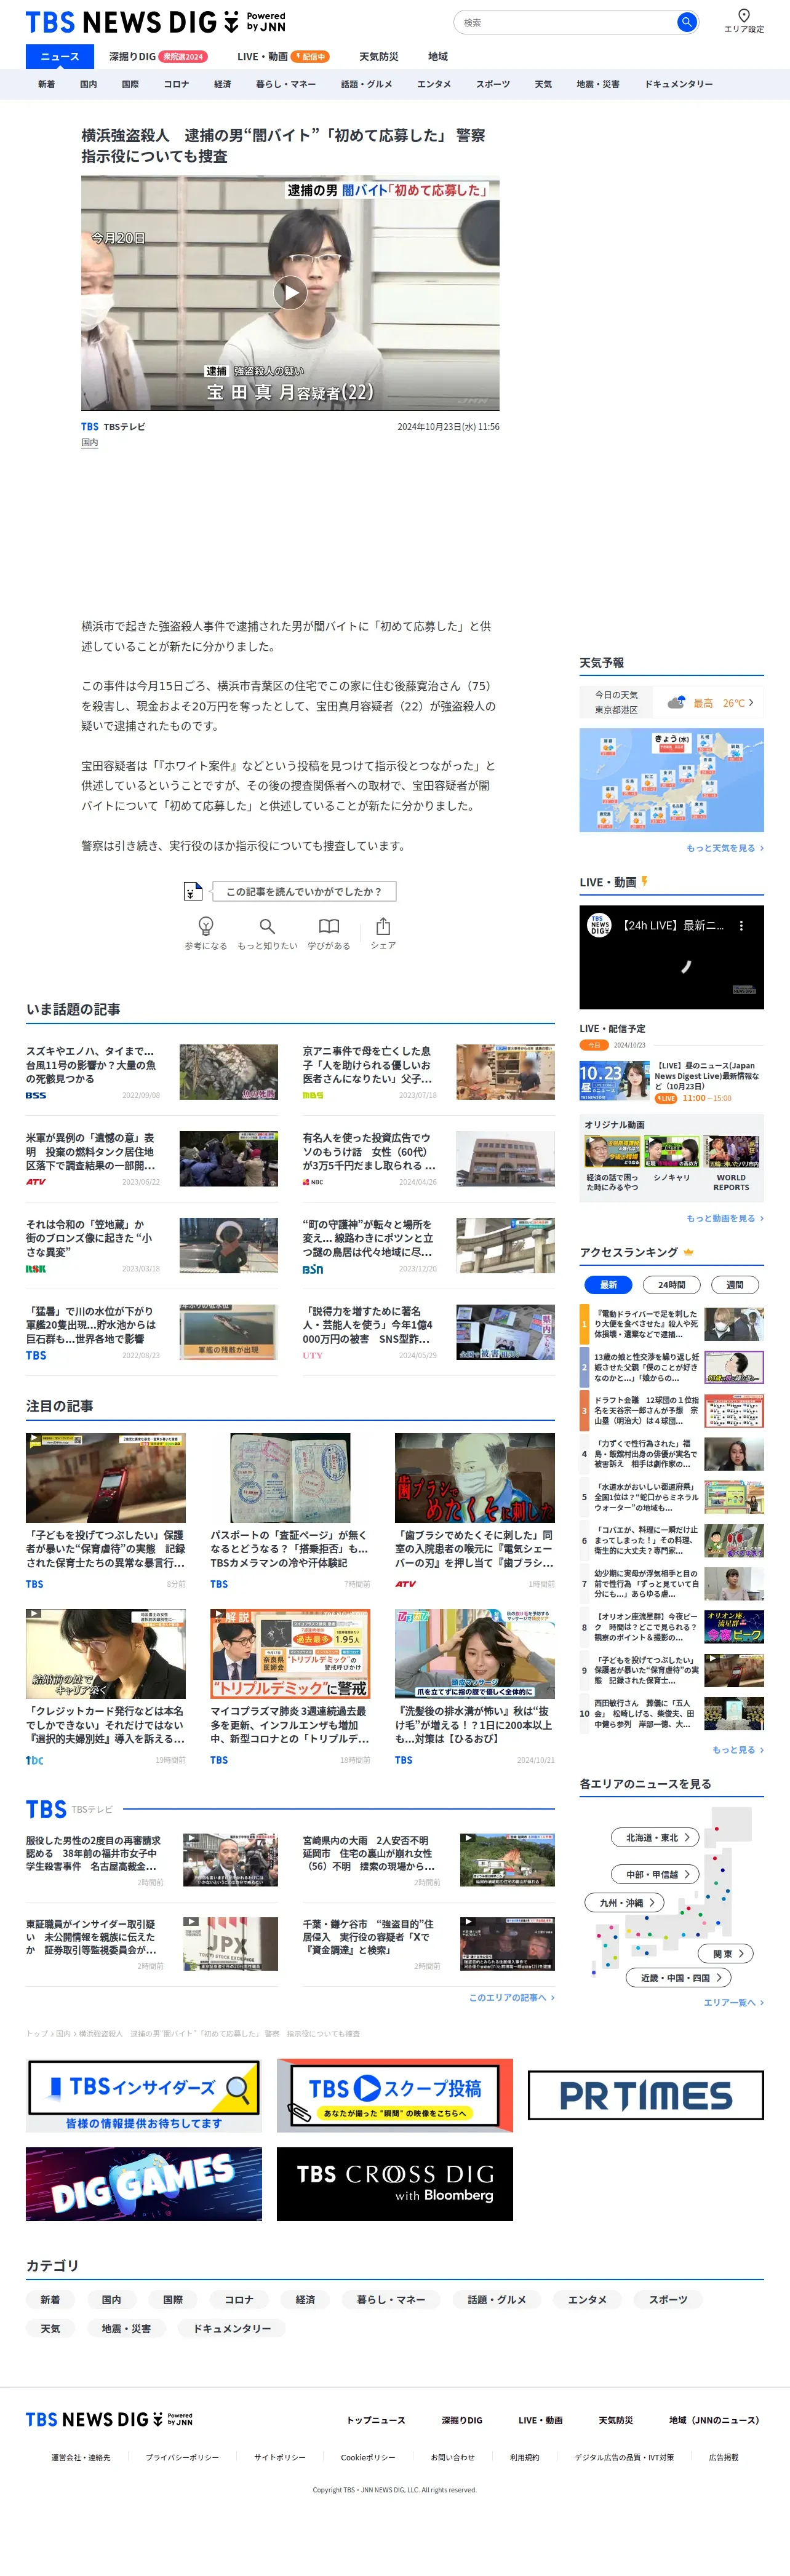
Task: Open the TBSインサイダーズ banner
Action: pos(144,2095)
